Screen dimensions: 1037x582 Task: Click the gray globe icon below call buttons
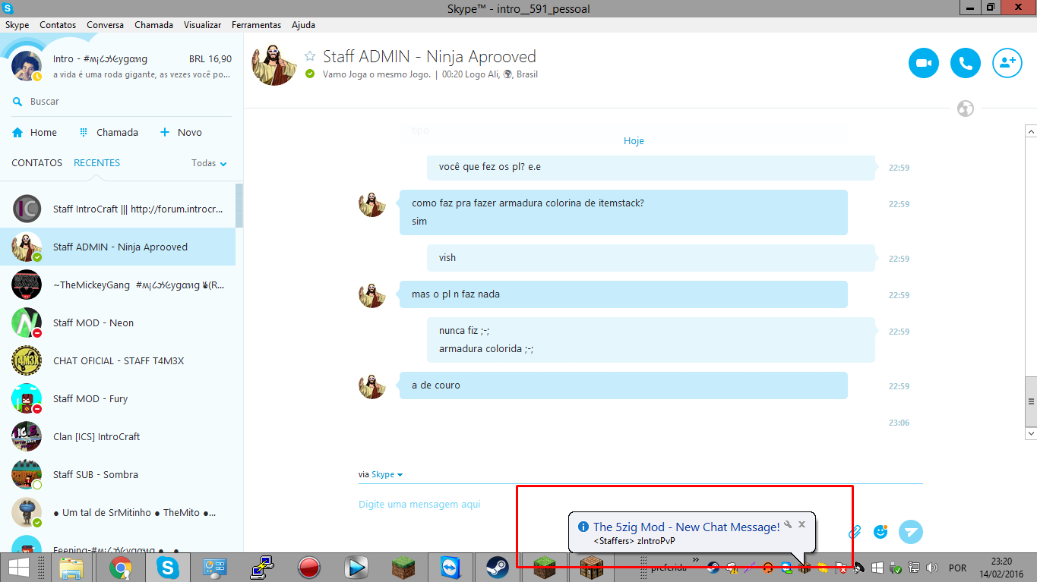point(966,109)
